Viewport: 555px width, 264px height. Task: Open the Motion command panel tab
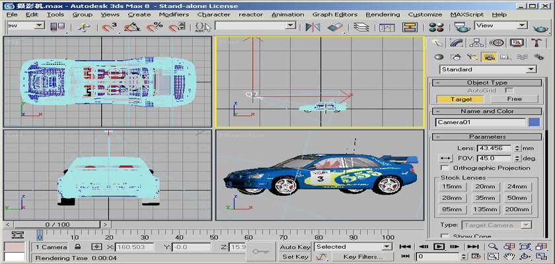(497, 43)
